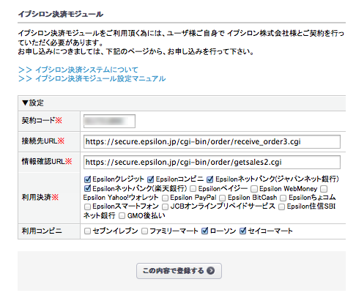Open the イプシロン決済システムについて link
Screen dimensions: 356x301
pyautogui.click(x=78, y=70)
